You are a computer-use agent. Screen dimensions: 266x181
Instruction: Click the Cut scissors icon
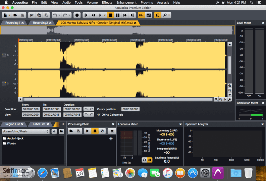(32, 15)
